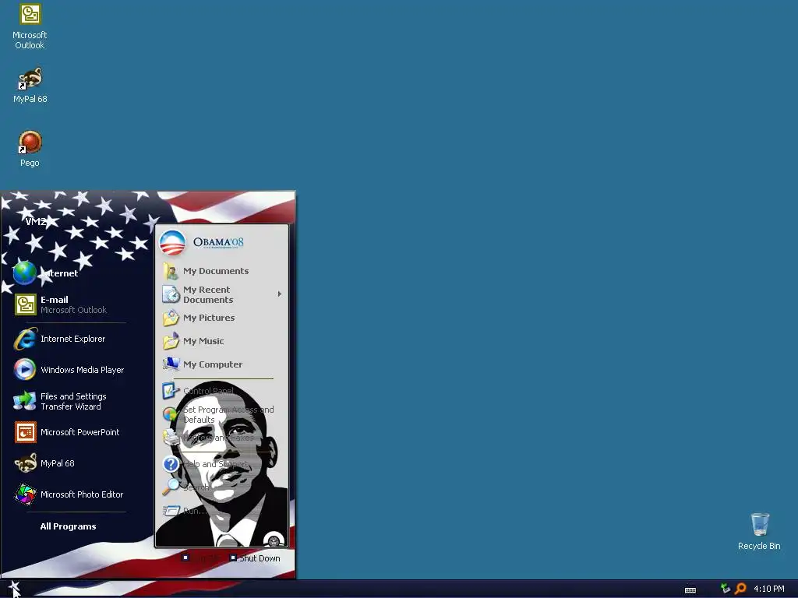Viewport: 798px width, 598px height.
Task: Open the All Programs menu
Action: point(69,526)
